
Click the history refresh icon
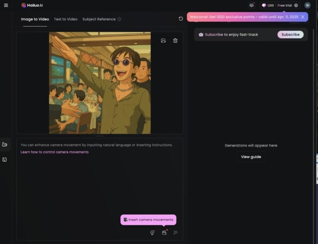pyautogui.click(x=181, y=19)
